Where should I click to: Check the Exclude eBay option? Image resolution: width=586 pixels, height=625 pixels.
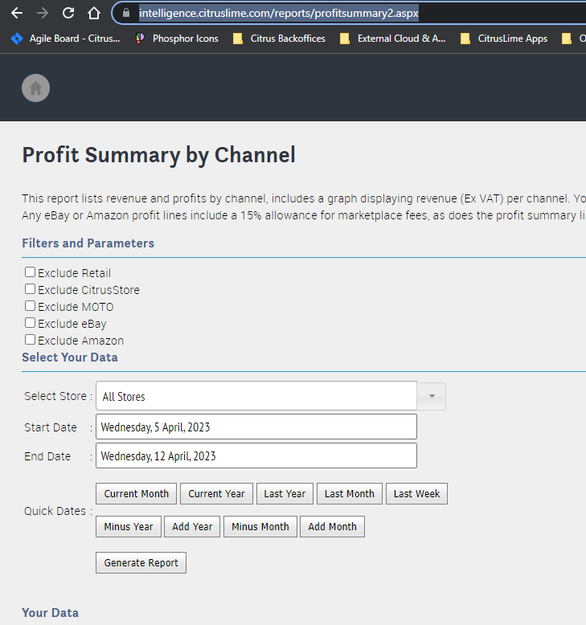click(x=31, y=323)
